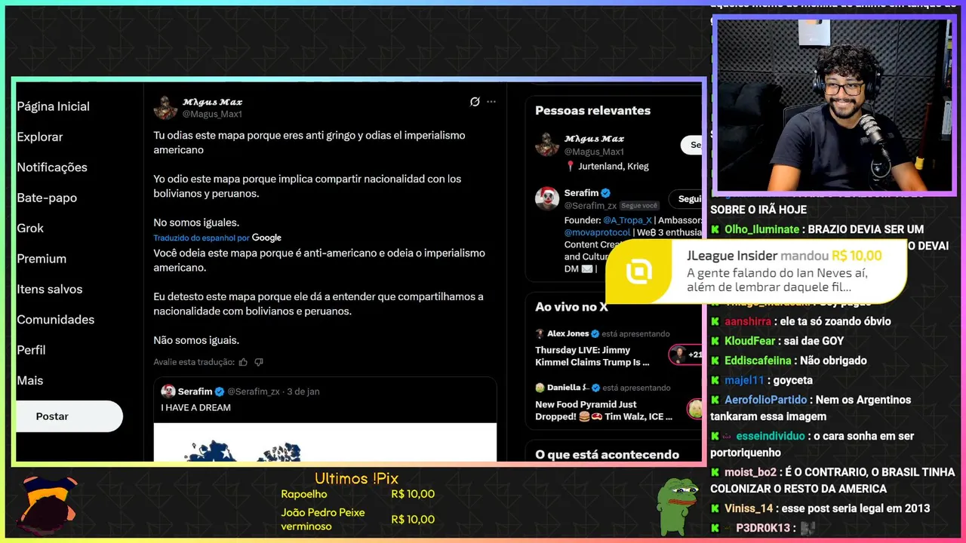Screen dimensions: 966x543
Task: Click Alex Jones verified badge
Action: point(595,333)
